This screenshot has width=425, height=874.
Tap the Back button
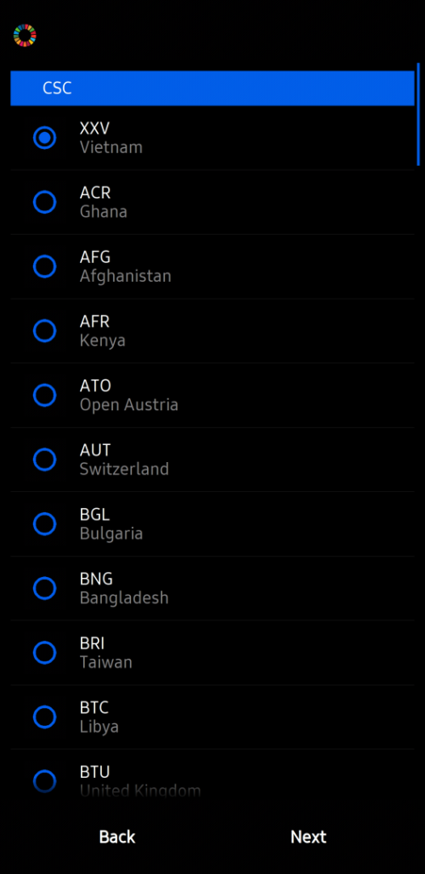[x=117, y=837]
